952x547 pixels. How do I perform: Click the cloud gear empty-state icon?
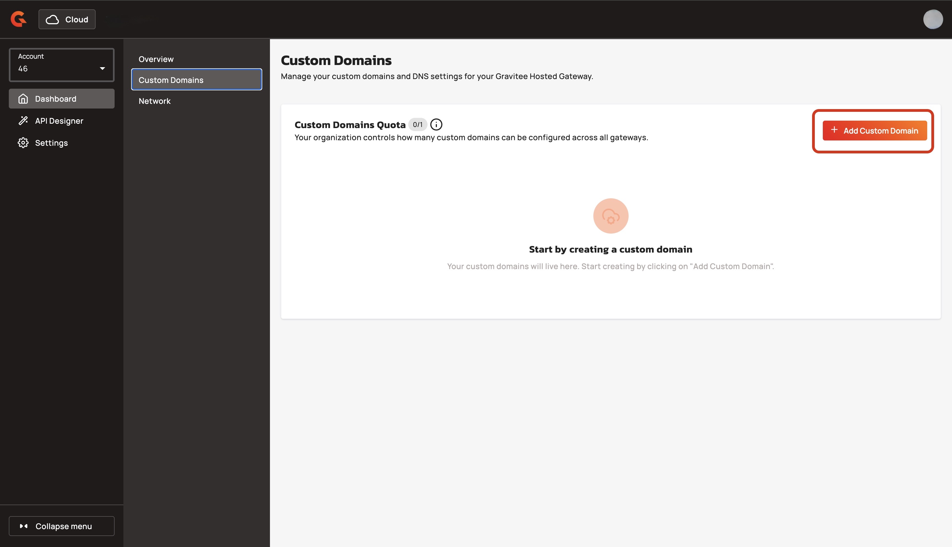coord(610,216)
